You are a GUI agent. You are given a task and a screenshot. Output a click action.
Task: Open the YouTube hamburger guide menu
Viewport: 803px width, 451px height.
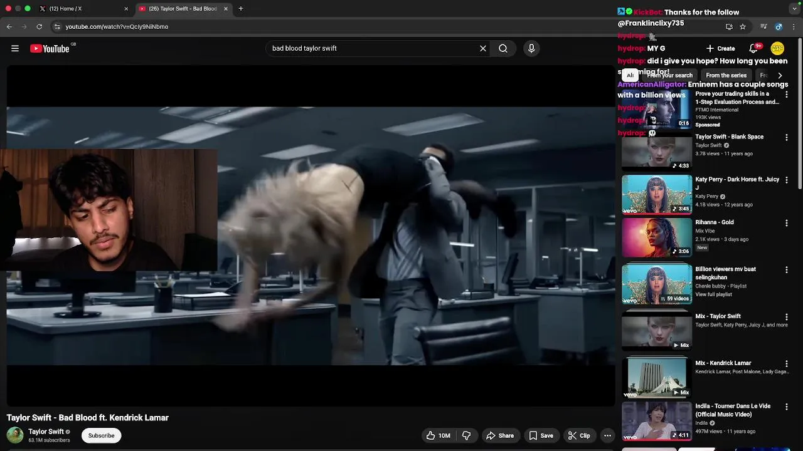(15, 48)
